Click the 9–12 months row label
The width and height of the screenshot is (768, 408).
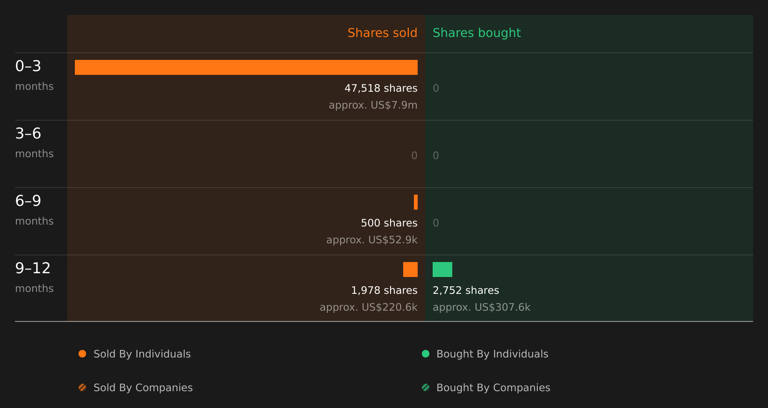point(34,277)
